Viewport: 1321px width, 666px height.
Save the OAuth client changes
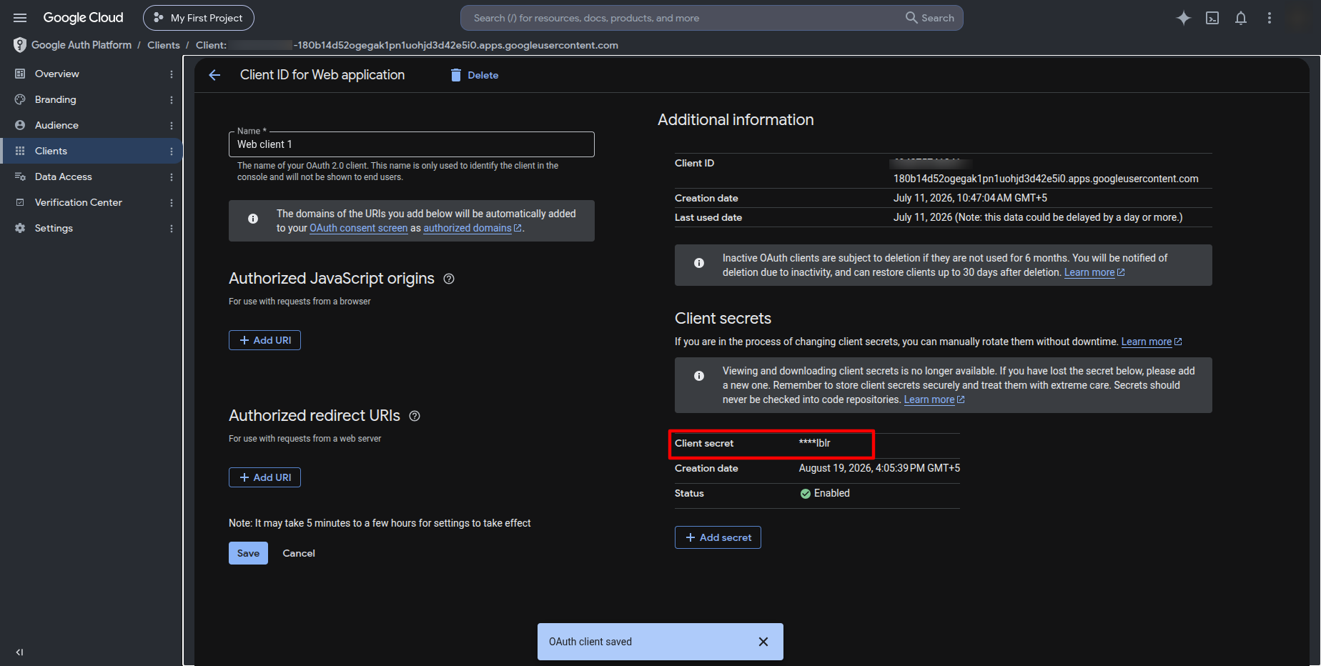(248, 553)
